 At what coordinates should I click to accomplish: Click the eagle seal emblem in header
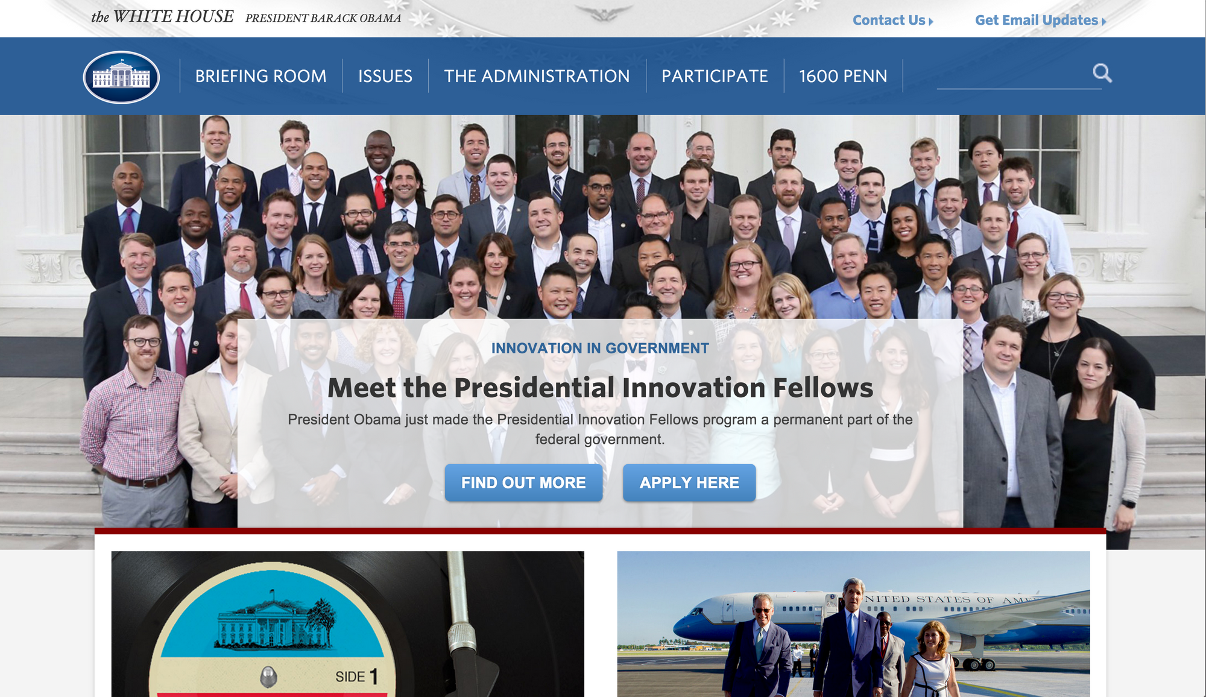(603, 12)
